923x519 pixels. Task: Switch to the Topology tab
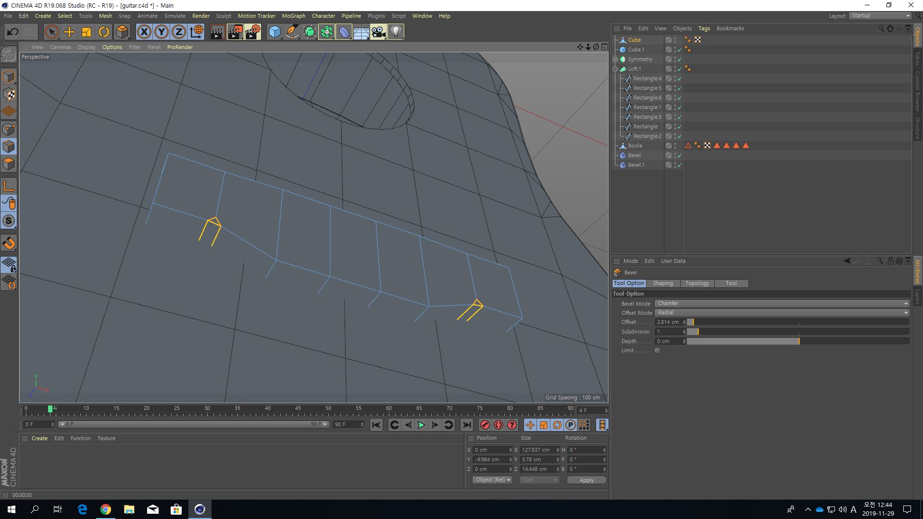click(x=697, y=284)
